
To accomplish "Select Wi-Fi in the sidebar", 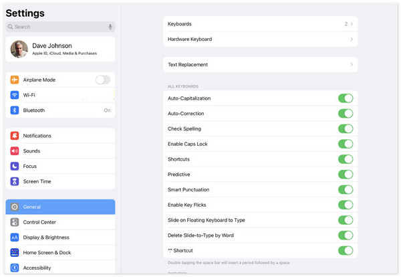I will pos(60,95).
